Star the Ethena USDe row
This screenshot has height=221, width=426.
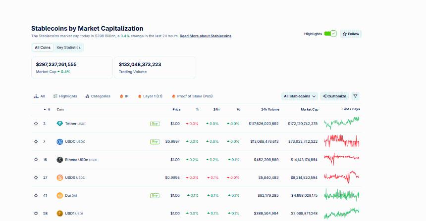[x=36, y=159]
